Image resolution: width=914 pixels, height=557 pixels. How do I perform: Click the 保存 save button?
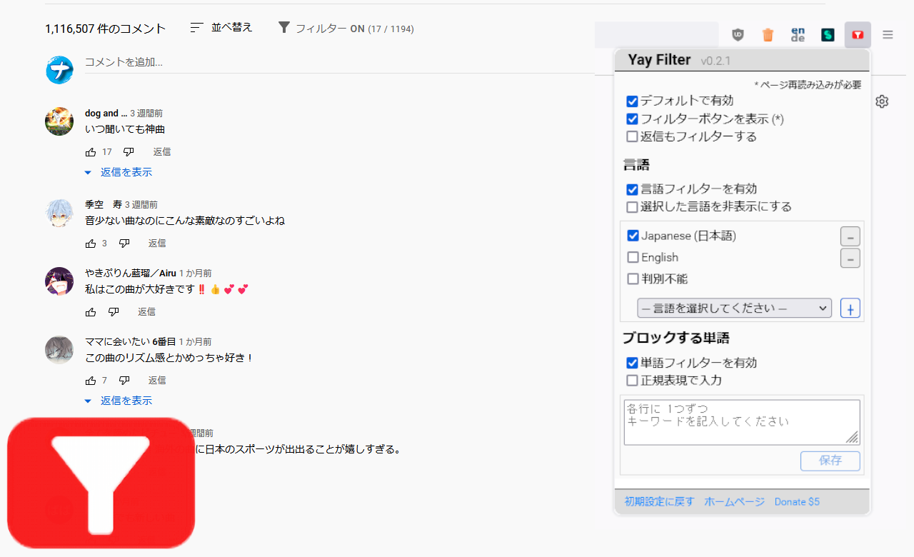coord(830,461)
